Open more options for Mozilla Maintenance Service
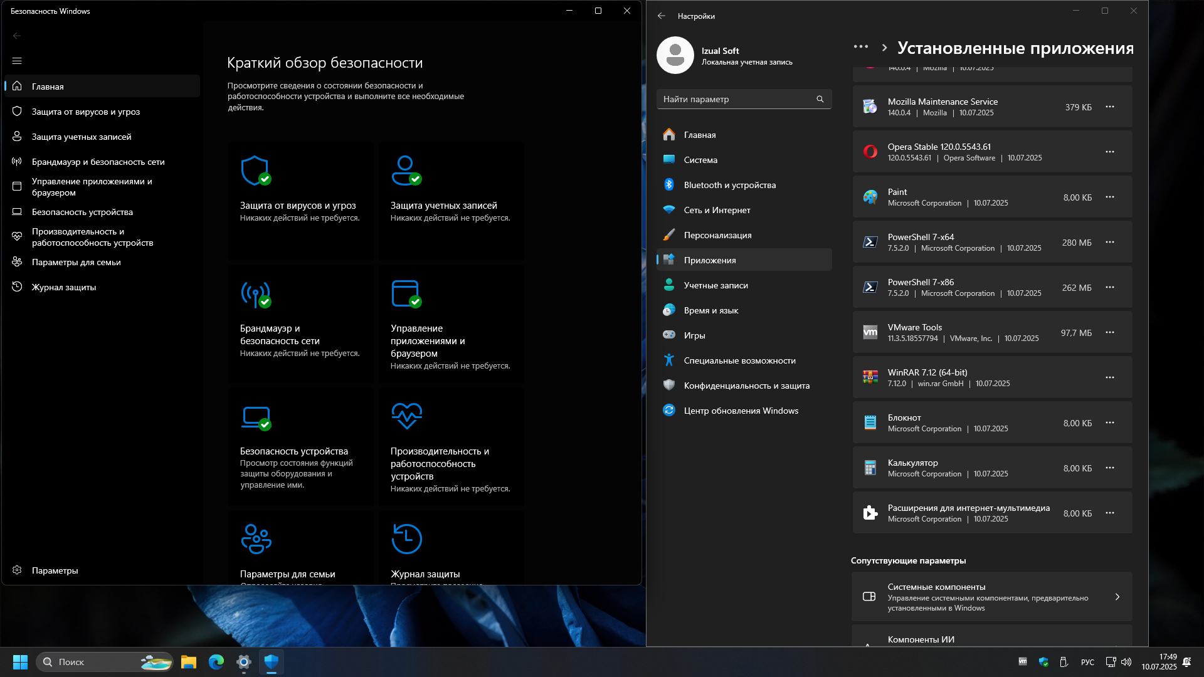The height and width of the screenshot is (677, 1204). pos(1110,107)
